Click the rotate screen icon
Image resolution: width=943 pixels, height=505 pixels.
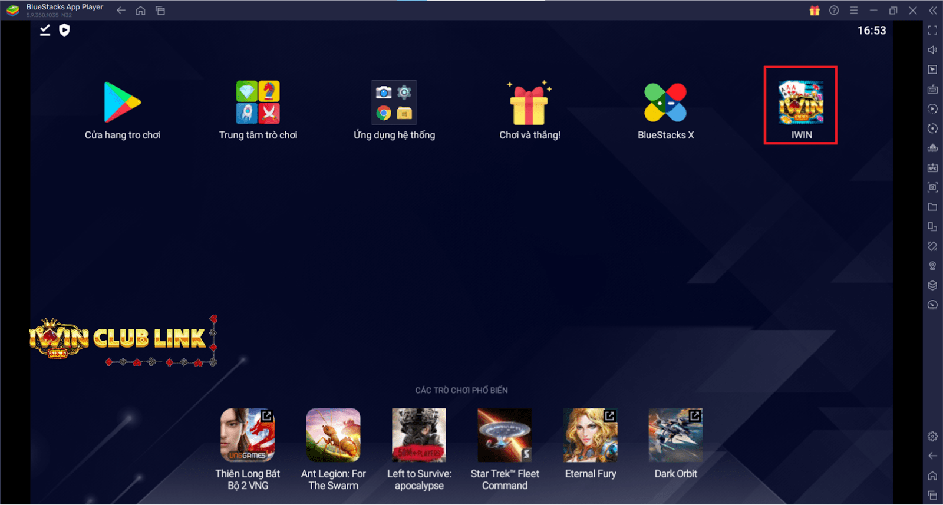pyautogui.click(x=932, y=226)
